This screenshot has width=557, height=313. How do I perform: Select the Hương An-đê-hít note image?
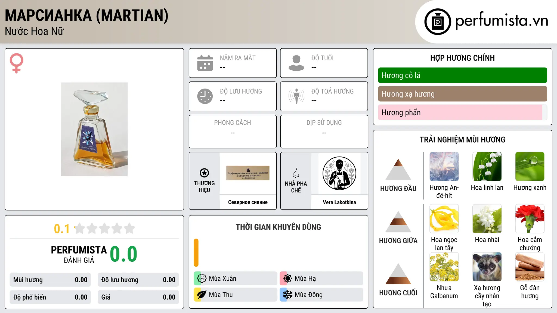(x=444, y=167)
